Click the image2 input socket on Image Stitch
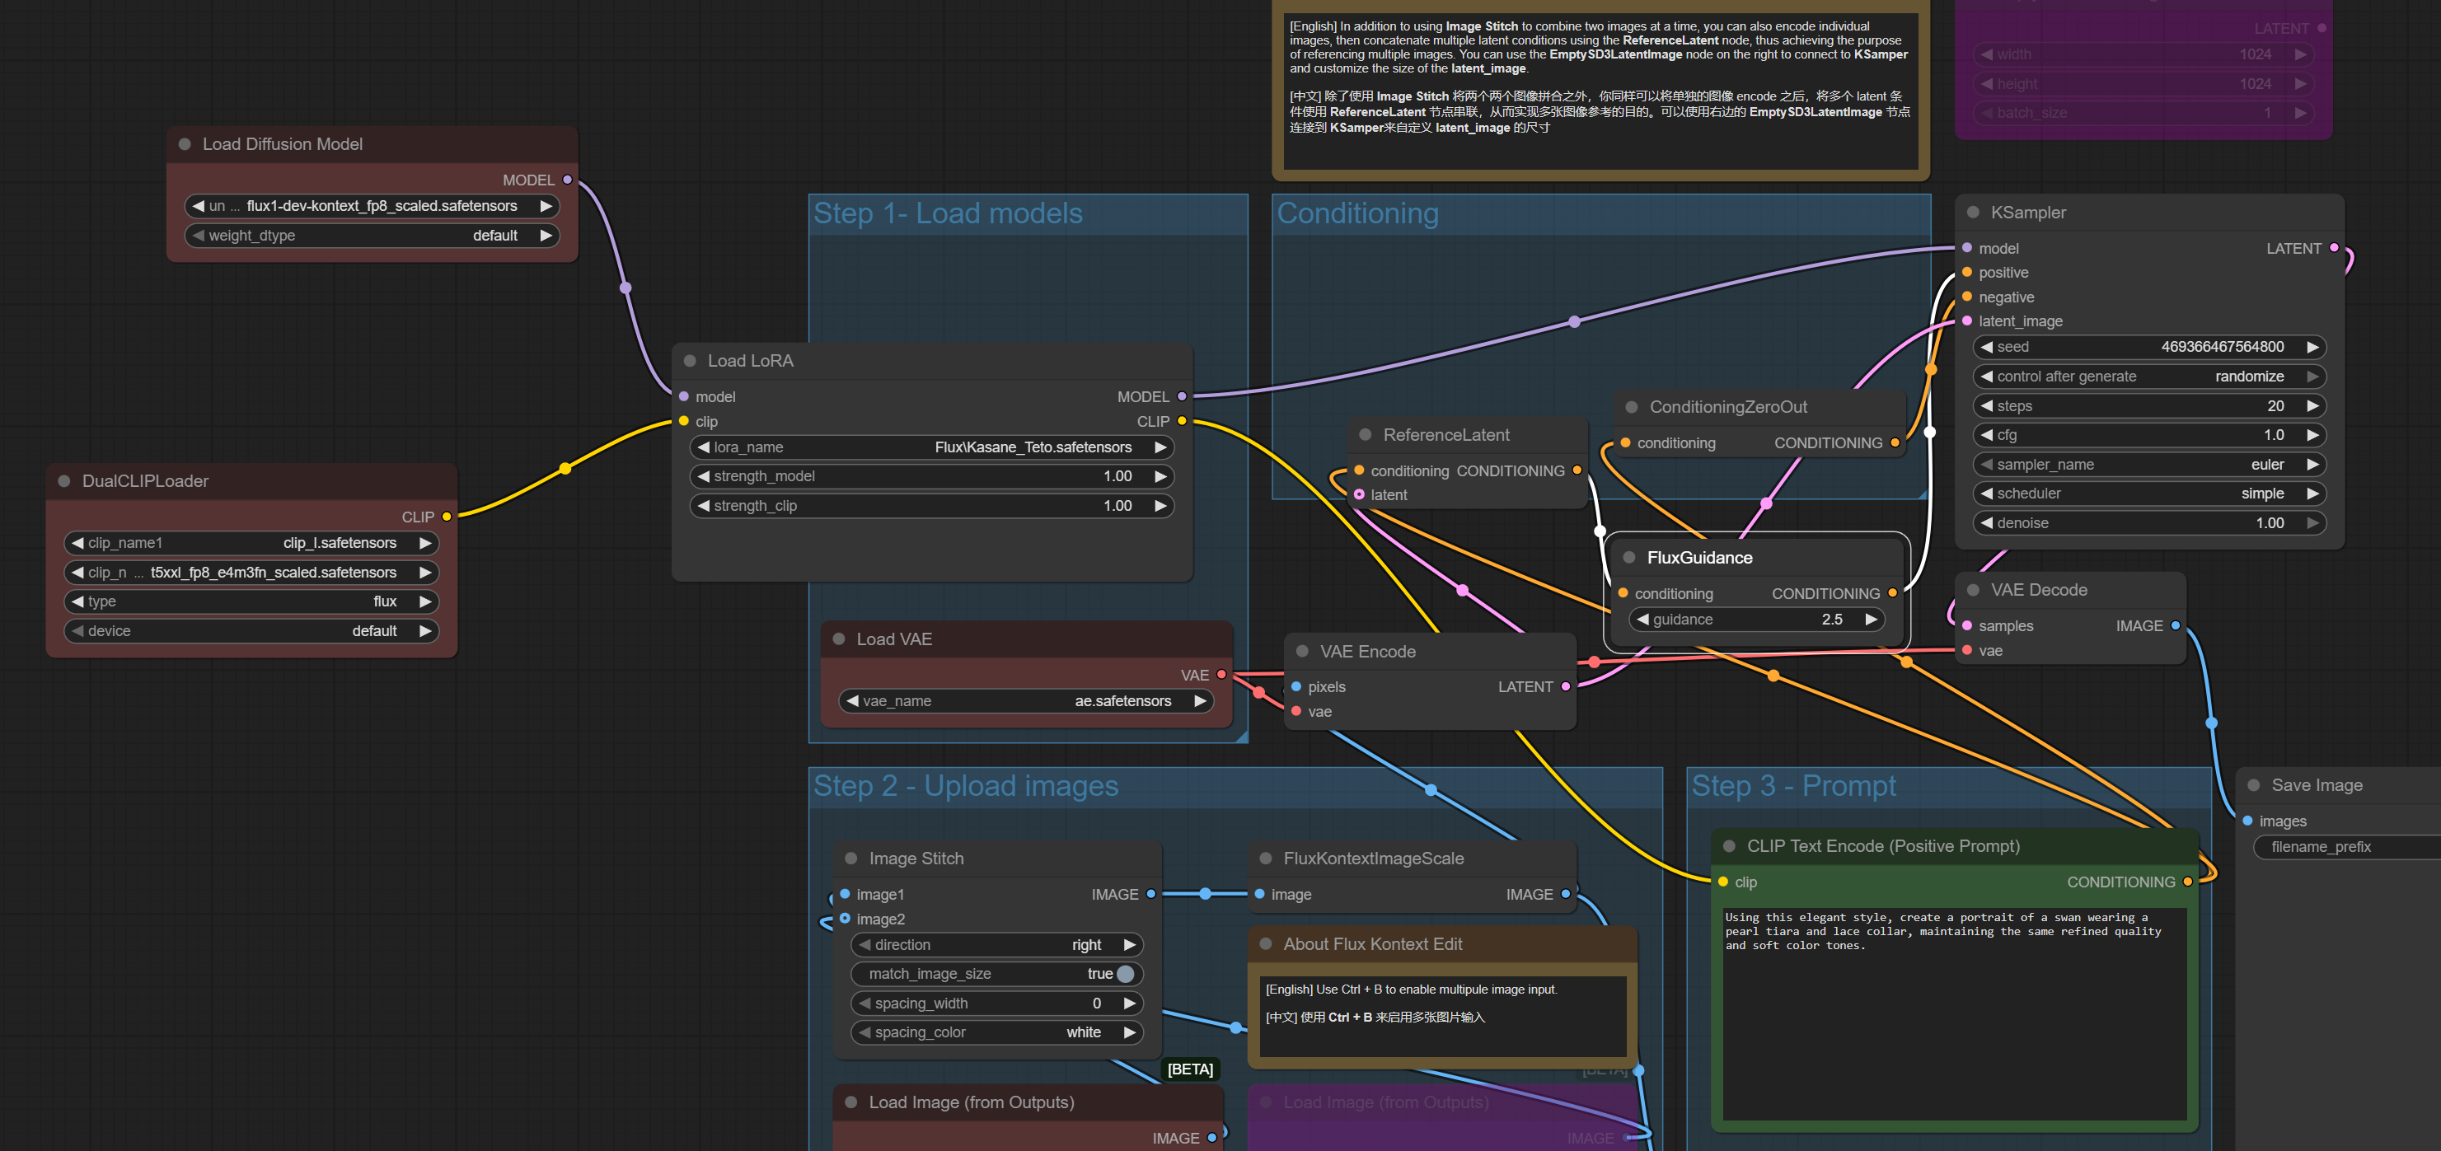Image resolution: width=2441 pixels, height=1151 pixels. coord(846,919)
